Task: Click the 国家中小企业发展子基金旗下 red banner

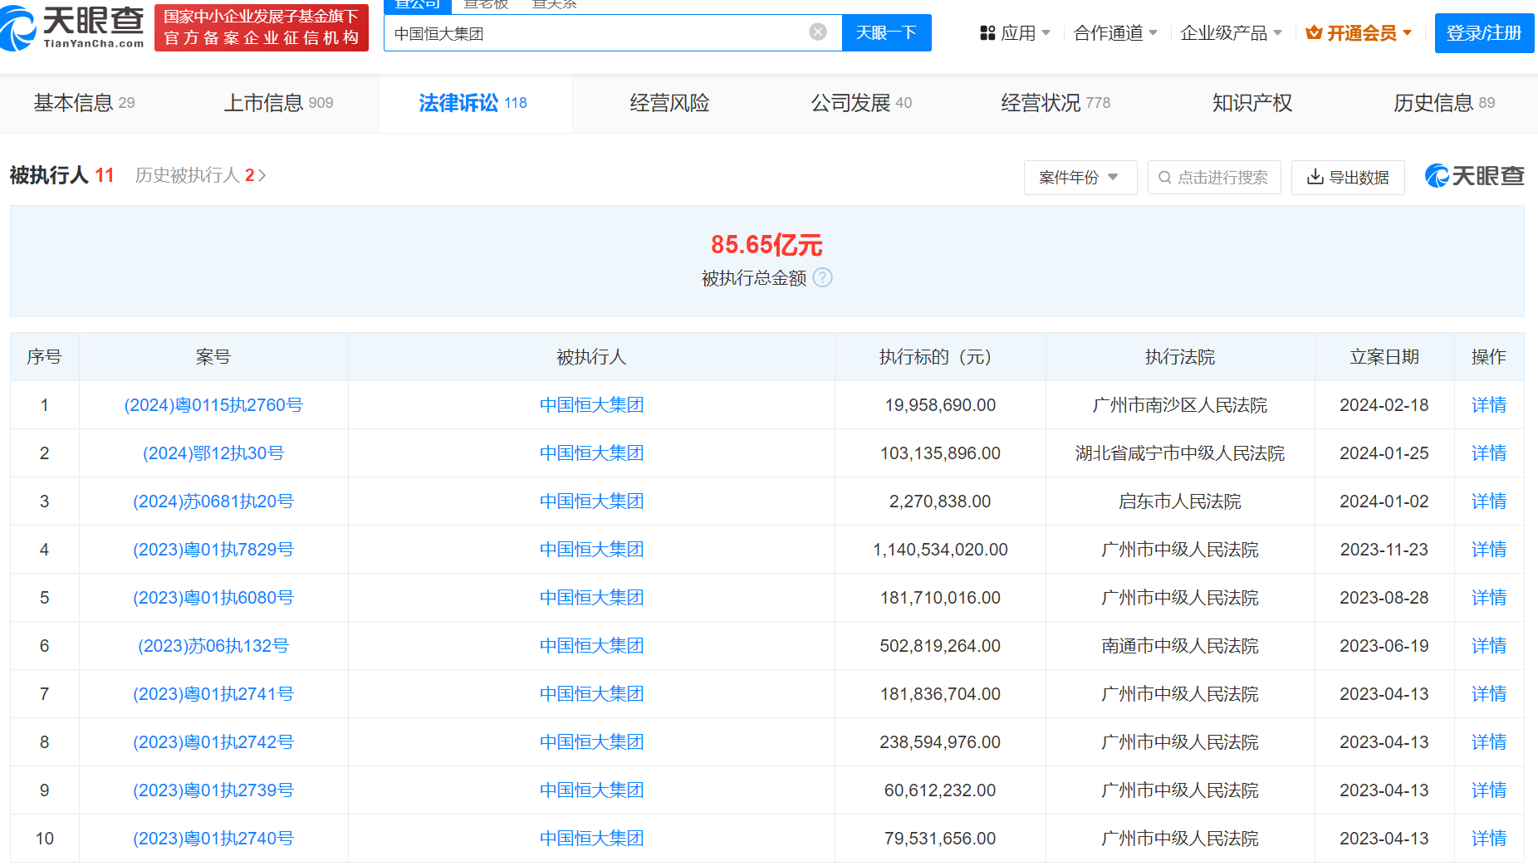Action: coord(262,27)
